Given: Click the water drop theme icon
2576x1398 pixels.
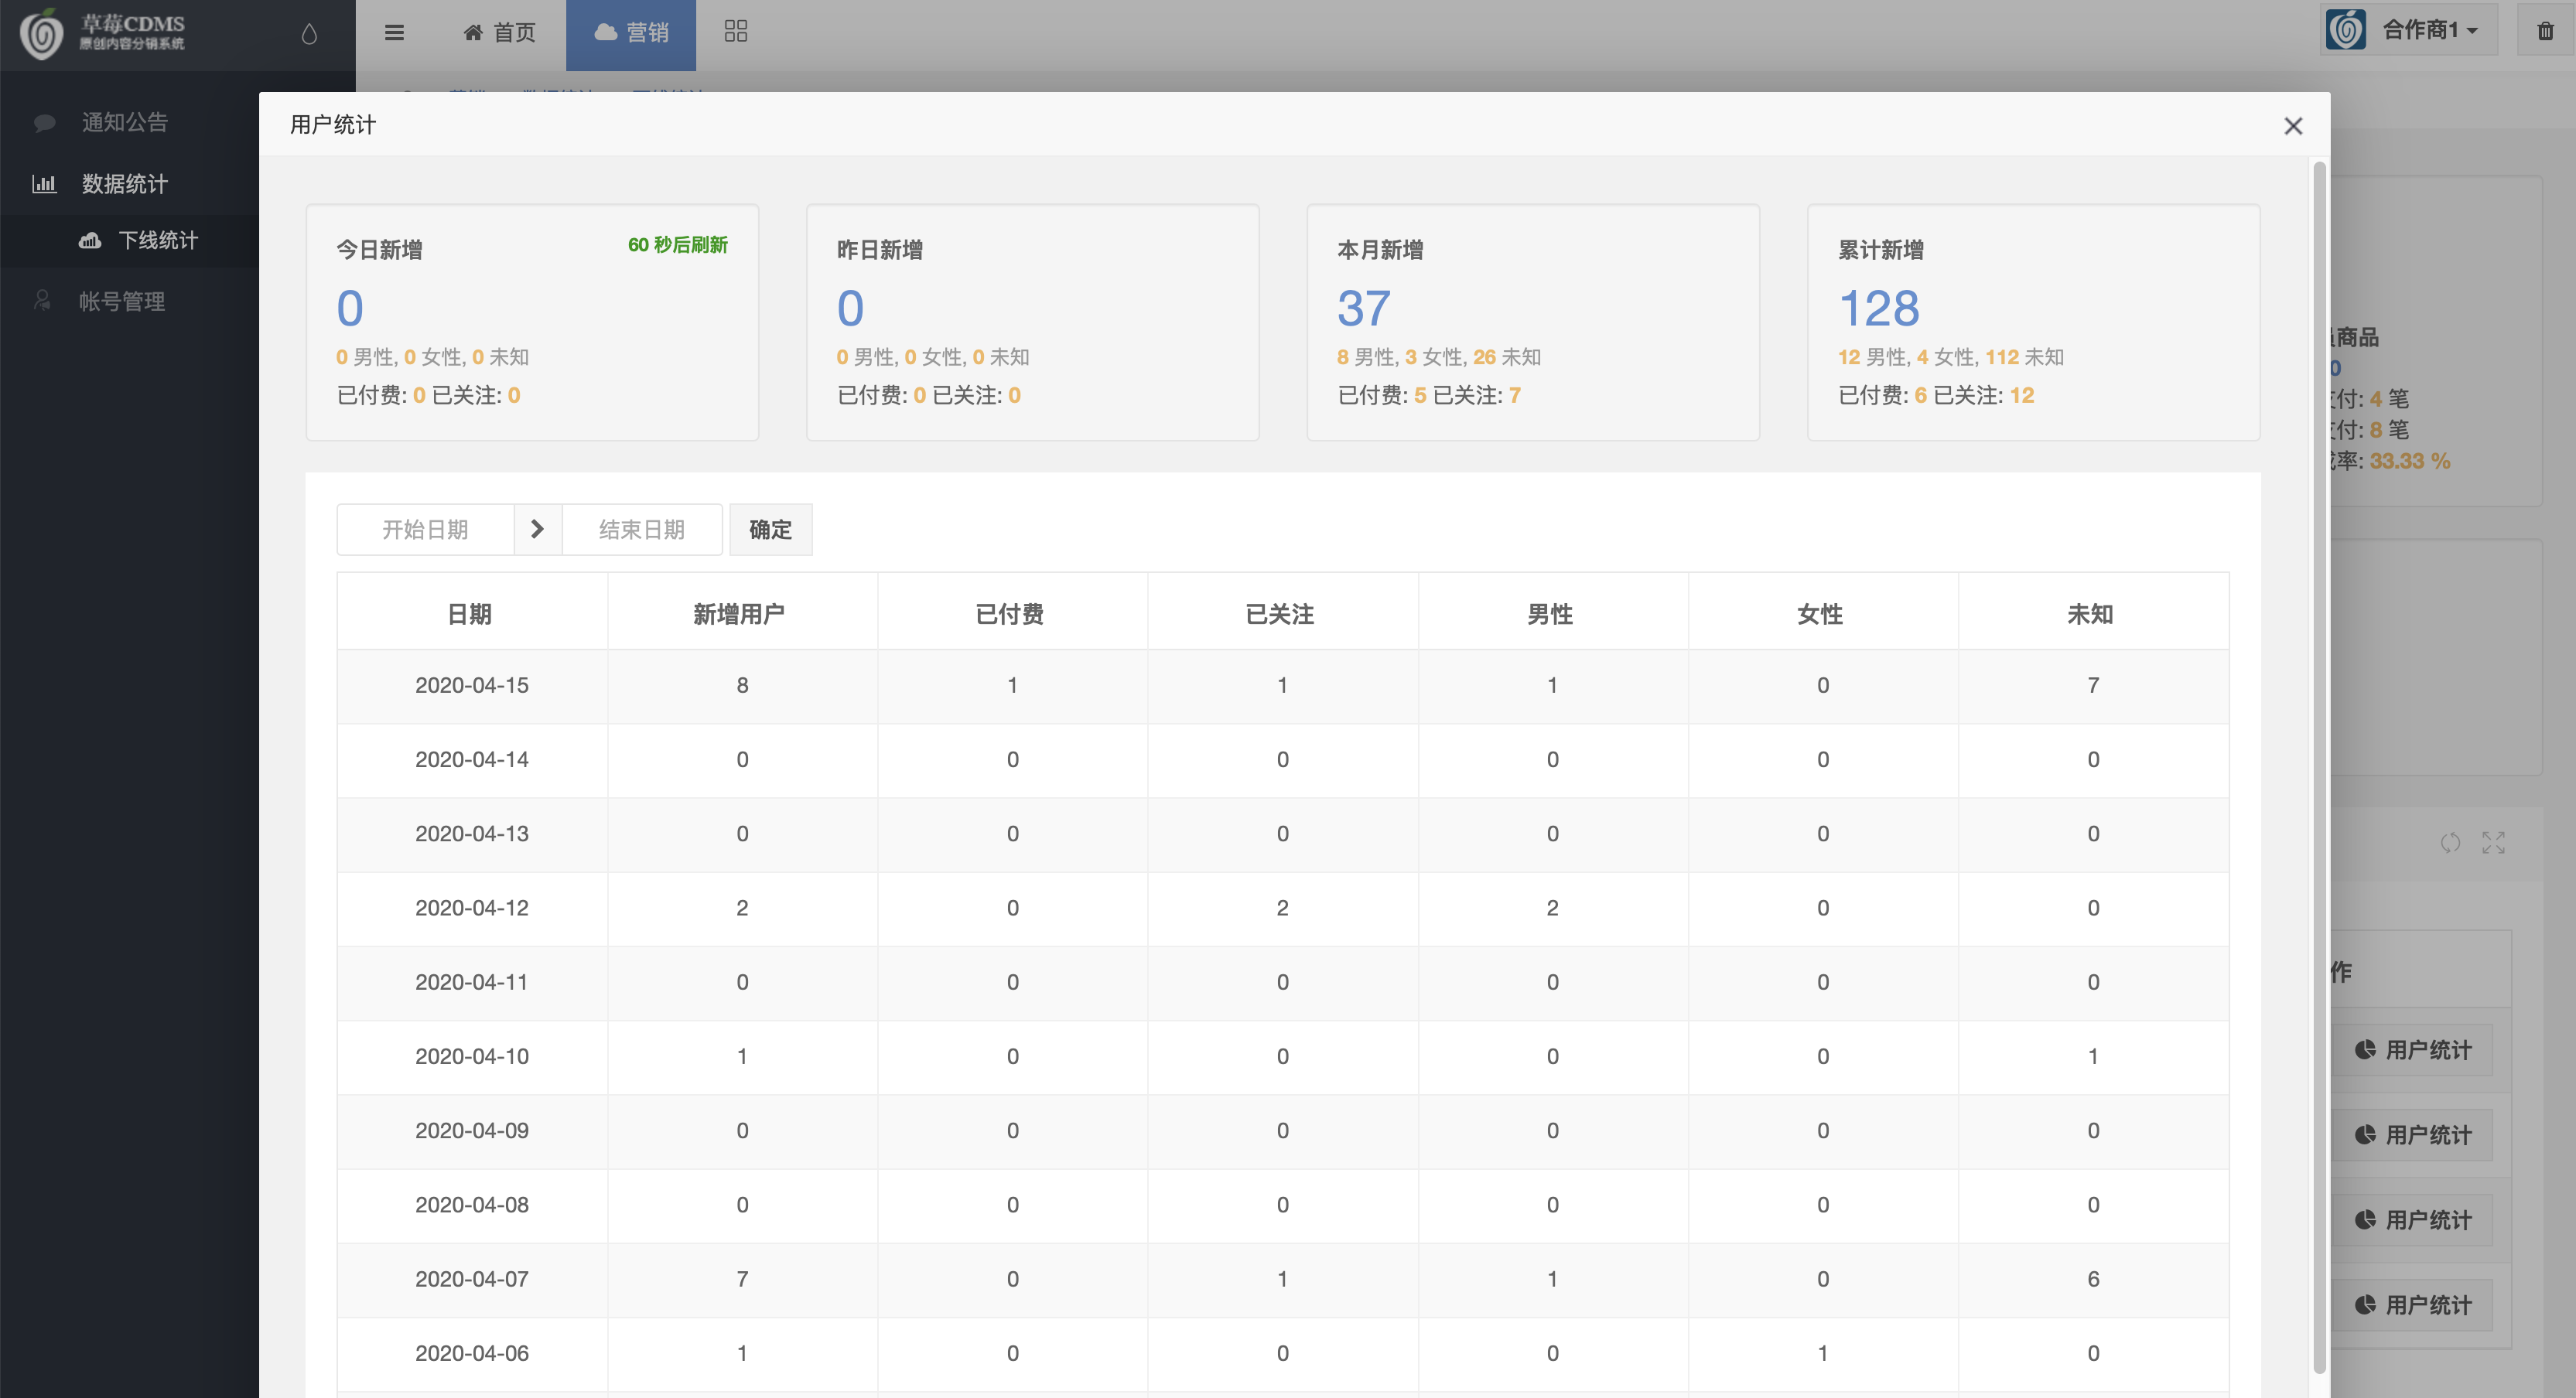Looking at the screenshot, I should 309,35.
